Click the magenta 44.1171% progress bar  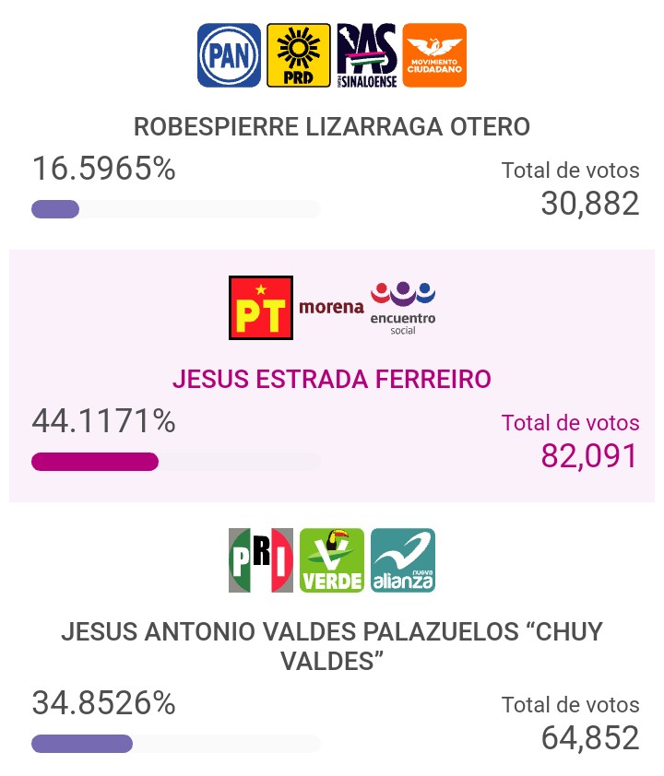pyautogui.click(x=175, y=462)
